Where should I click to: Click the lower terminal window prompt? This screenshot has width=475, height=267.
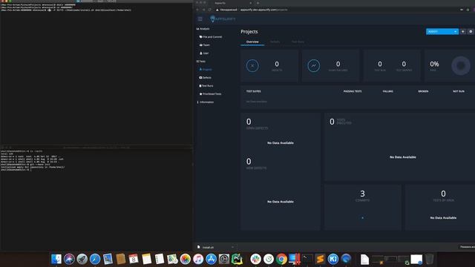tap(16, 170)
